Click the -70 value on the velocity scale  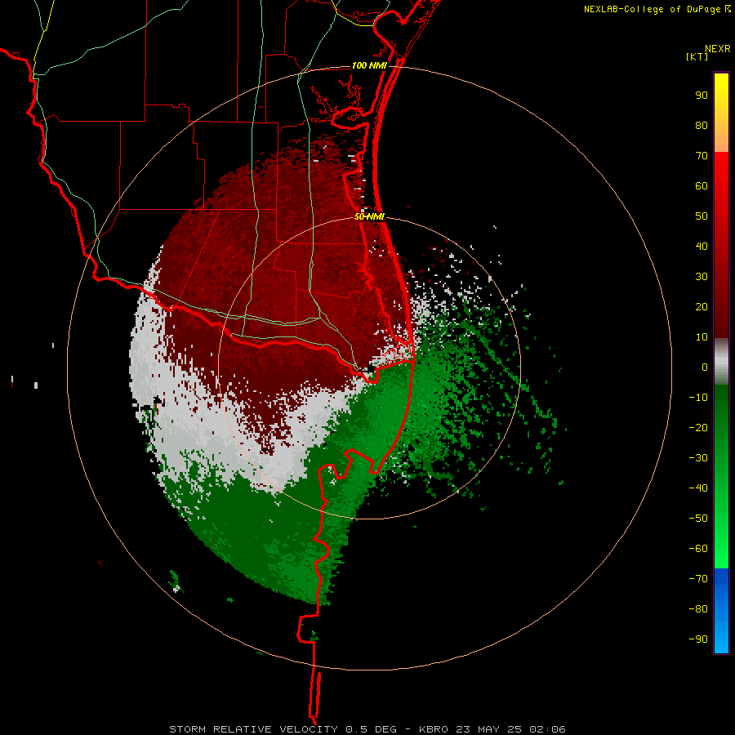(698, 579)
